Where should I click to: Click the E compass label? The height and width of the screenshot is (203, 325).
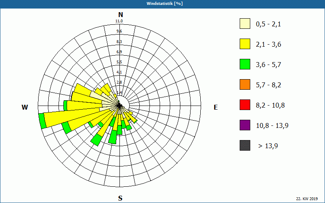pos(216,107)
